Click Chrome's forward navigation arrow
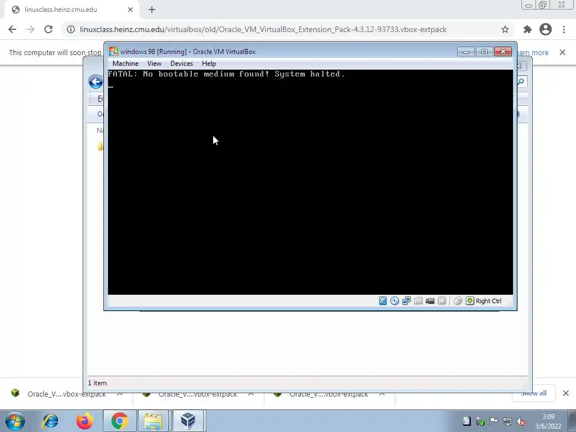The height and width of the screenshot is (432, 576). pos(30,29)
